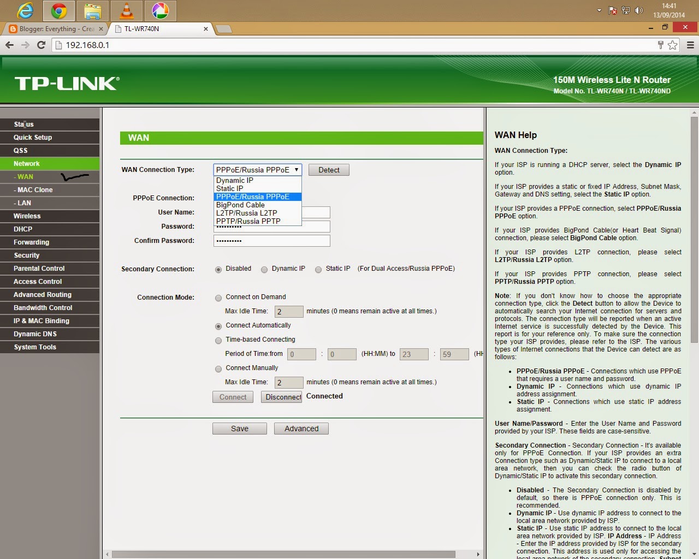Open Internet Explorer from the taskbar
The height and width of the screenshot is (559, 699).
pos(25,10)
